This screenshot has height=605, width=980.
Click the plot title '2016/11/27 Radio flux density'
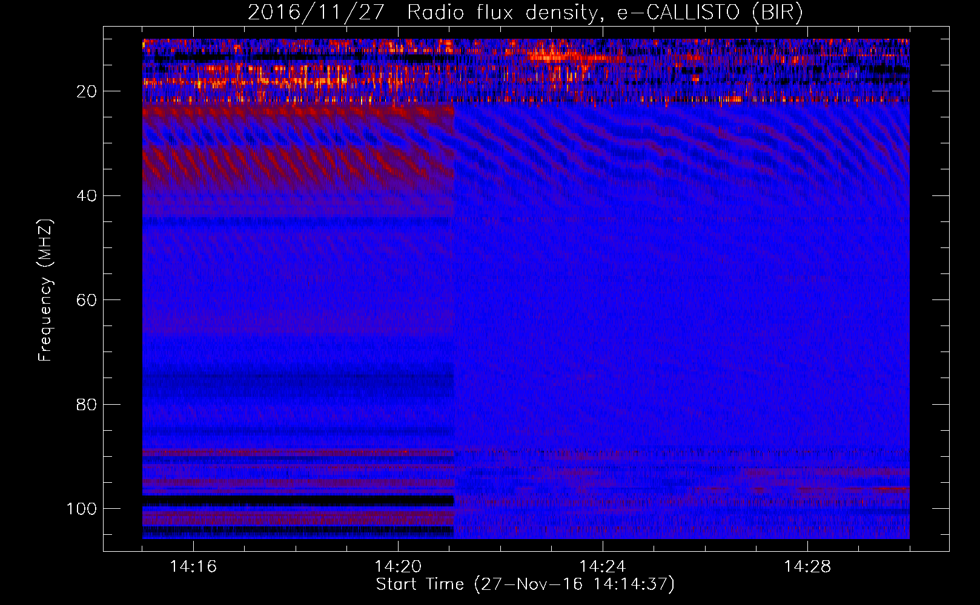(x=525, y=12)
